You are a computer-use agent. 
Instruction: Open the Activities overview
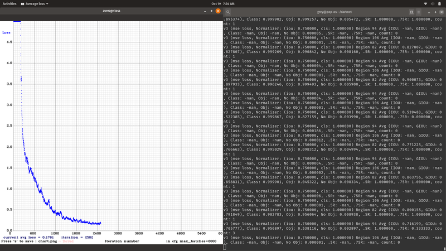(9, 3)
